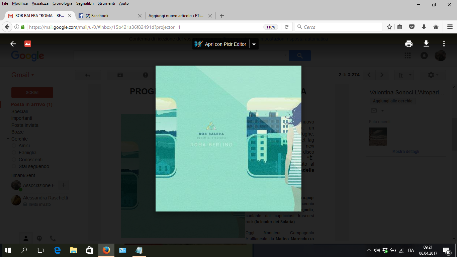
Task: Open the Foto recenti thumbnail
Action: pyautogui.click(x=378, y=136)
